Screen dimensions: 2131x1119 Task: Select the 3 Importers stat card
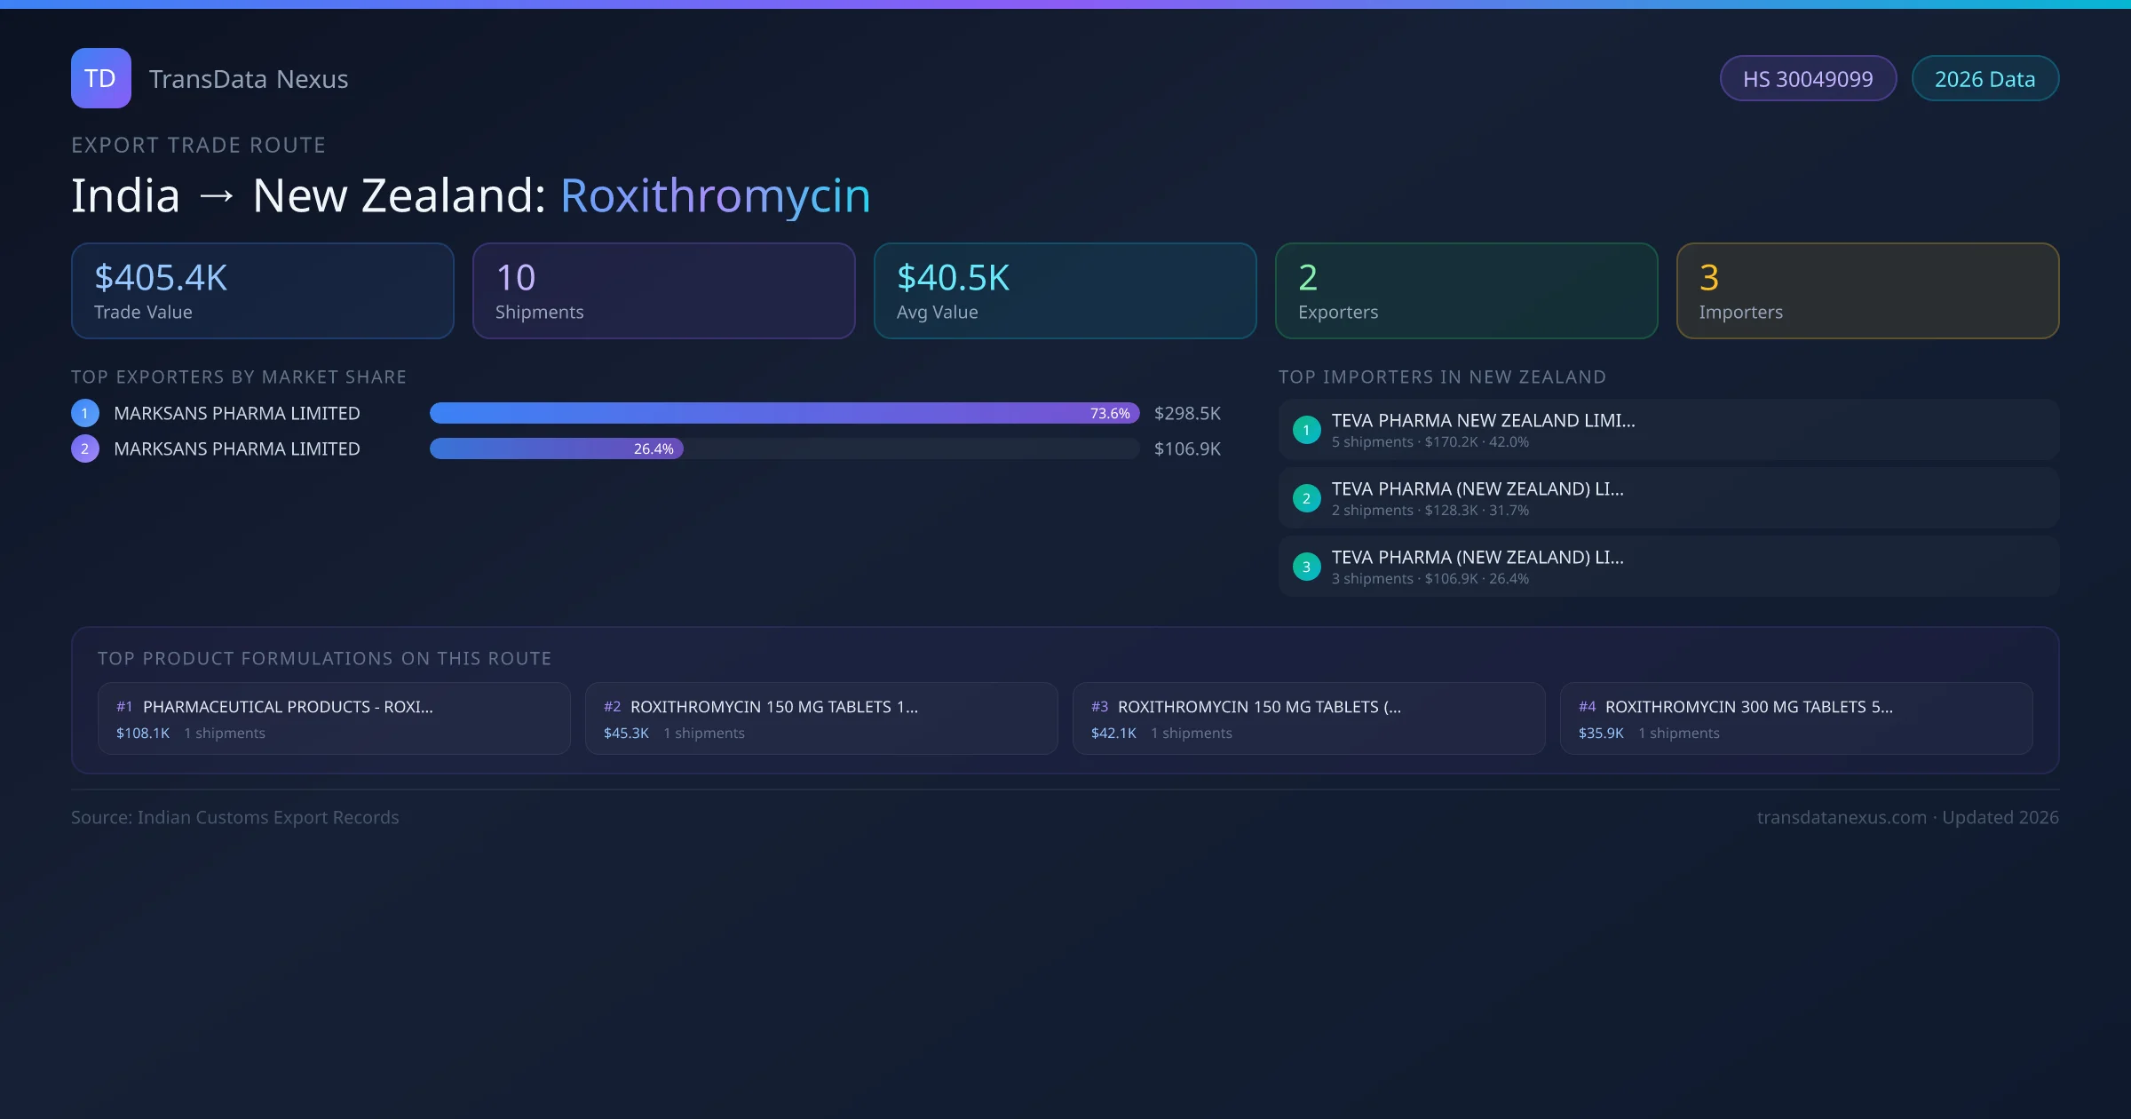pos(1867,291)
